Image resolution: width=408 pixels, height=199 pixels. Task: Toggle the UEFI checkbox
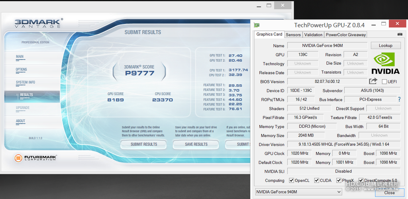(384, 82)
